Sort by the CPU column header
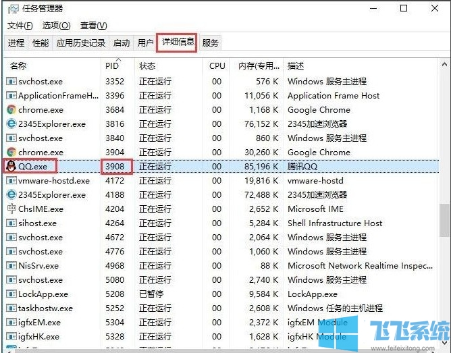 point(216,66)
